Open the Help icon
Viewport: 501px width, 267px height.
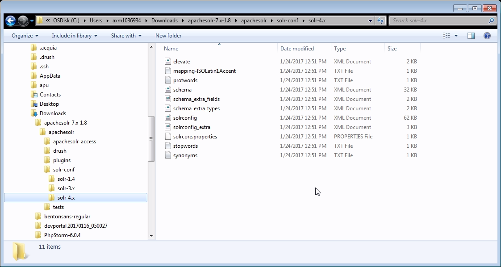[487, 36]
